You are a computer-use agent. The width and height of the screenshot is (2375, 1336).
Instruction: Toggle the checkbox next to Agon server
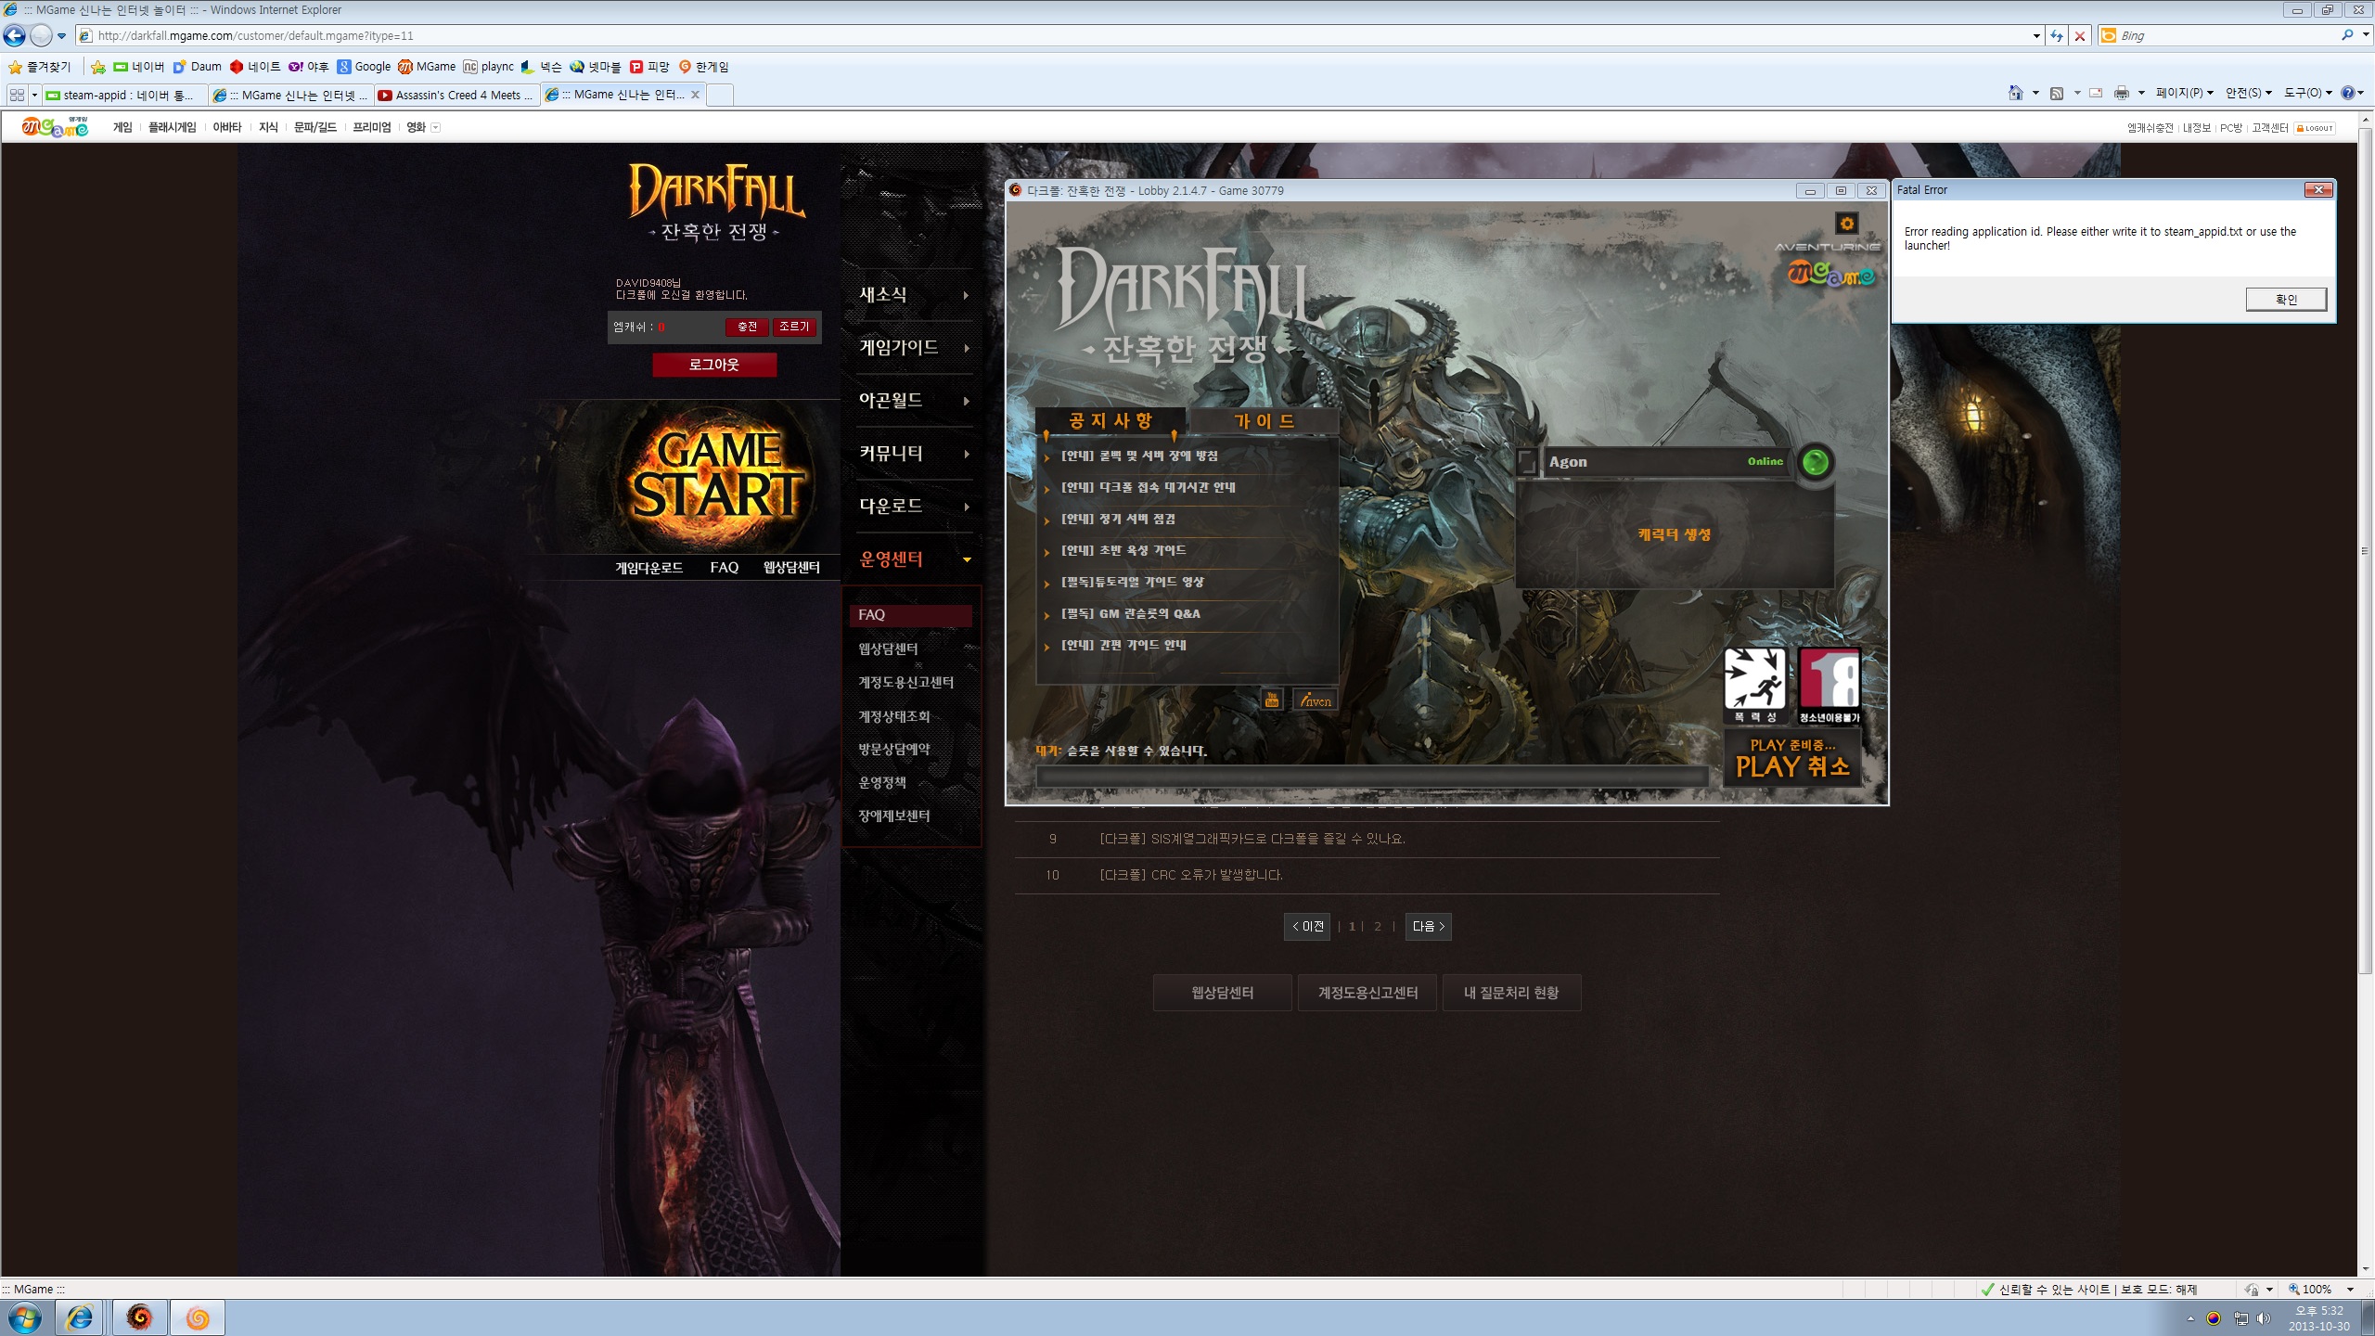(x=1527, y=461)
